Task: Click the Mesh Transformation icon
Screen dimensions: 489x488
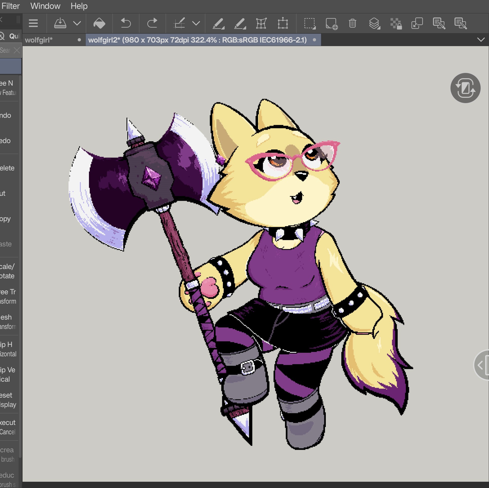Action: [261, 24]
